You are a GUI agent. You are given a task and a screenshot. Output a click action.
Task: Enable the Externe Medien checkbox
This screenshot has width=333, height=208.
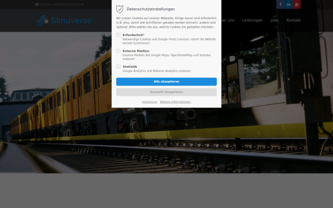118,51
